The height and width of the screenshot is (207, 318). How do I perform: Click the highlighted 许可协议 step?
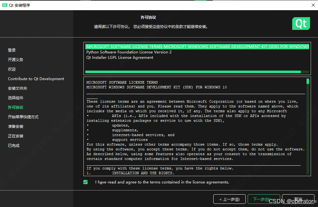[x=16, y=107]
